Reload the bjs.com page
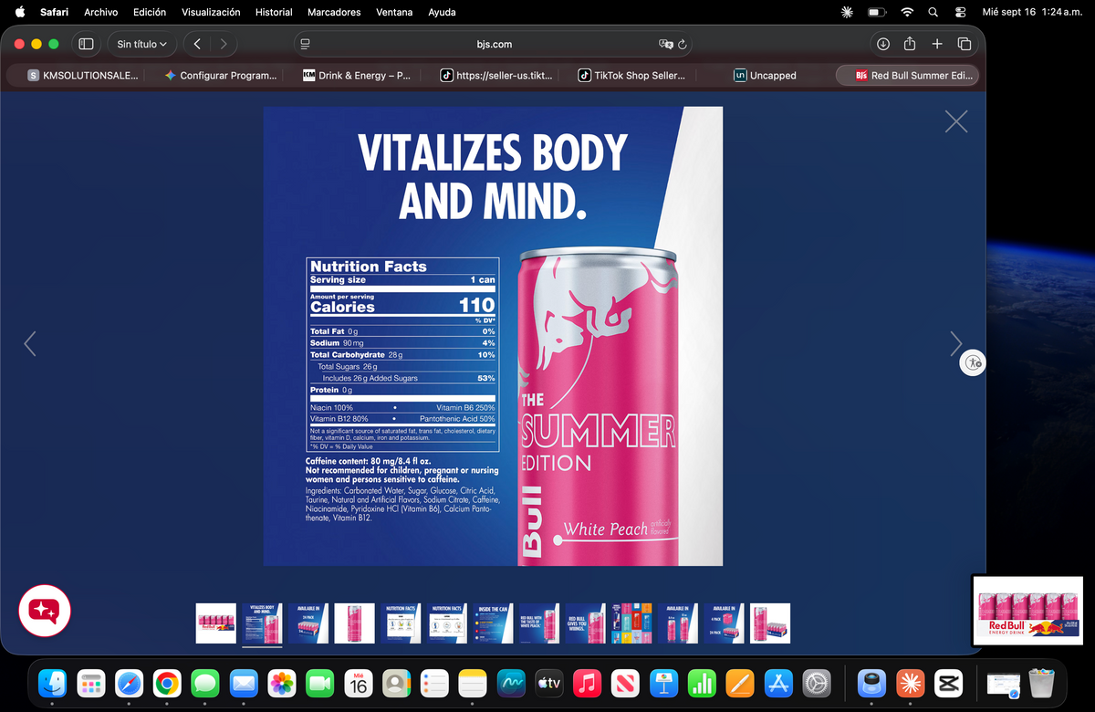The height and width of the screenshot is (712, 1095). pos(682,44)
